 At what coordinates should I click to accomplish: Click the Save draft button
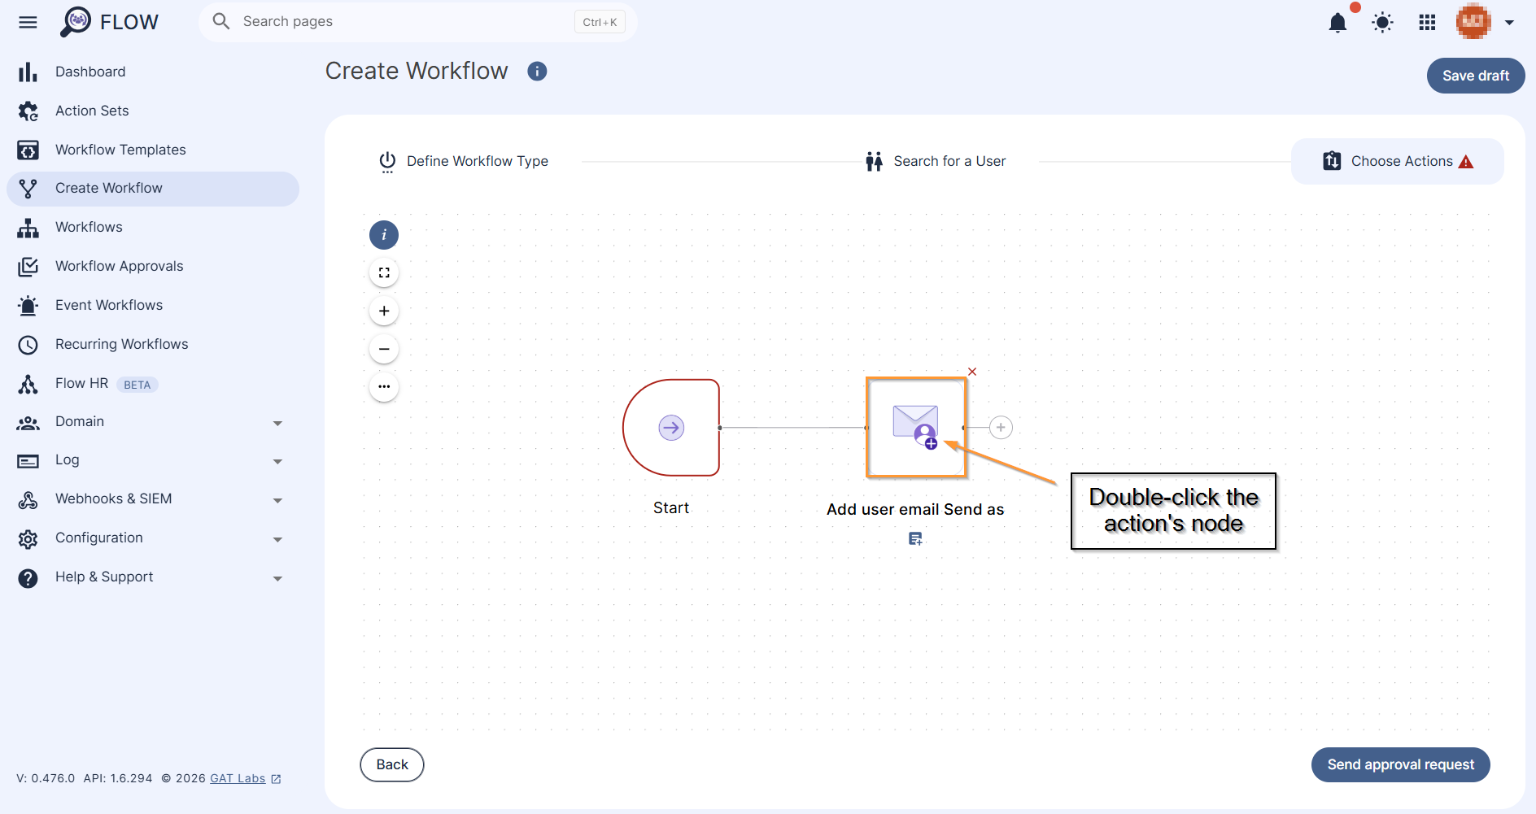(1476, 76)
